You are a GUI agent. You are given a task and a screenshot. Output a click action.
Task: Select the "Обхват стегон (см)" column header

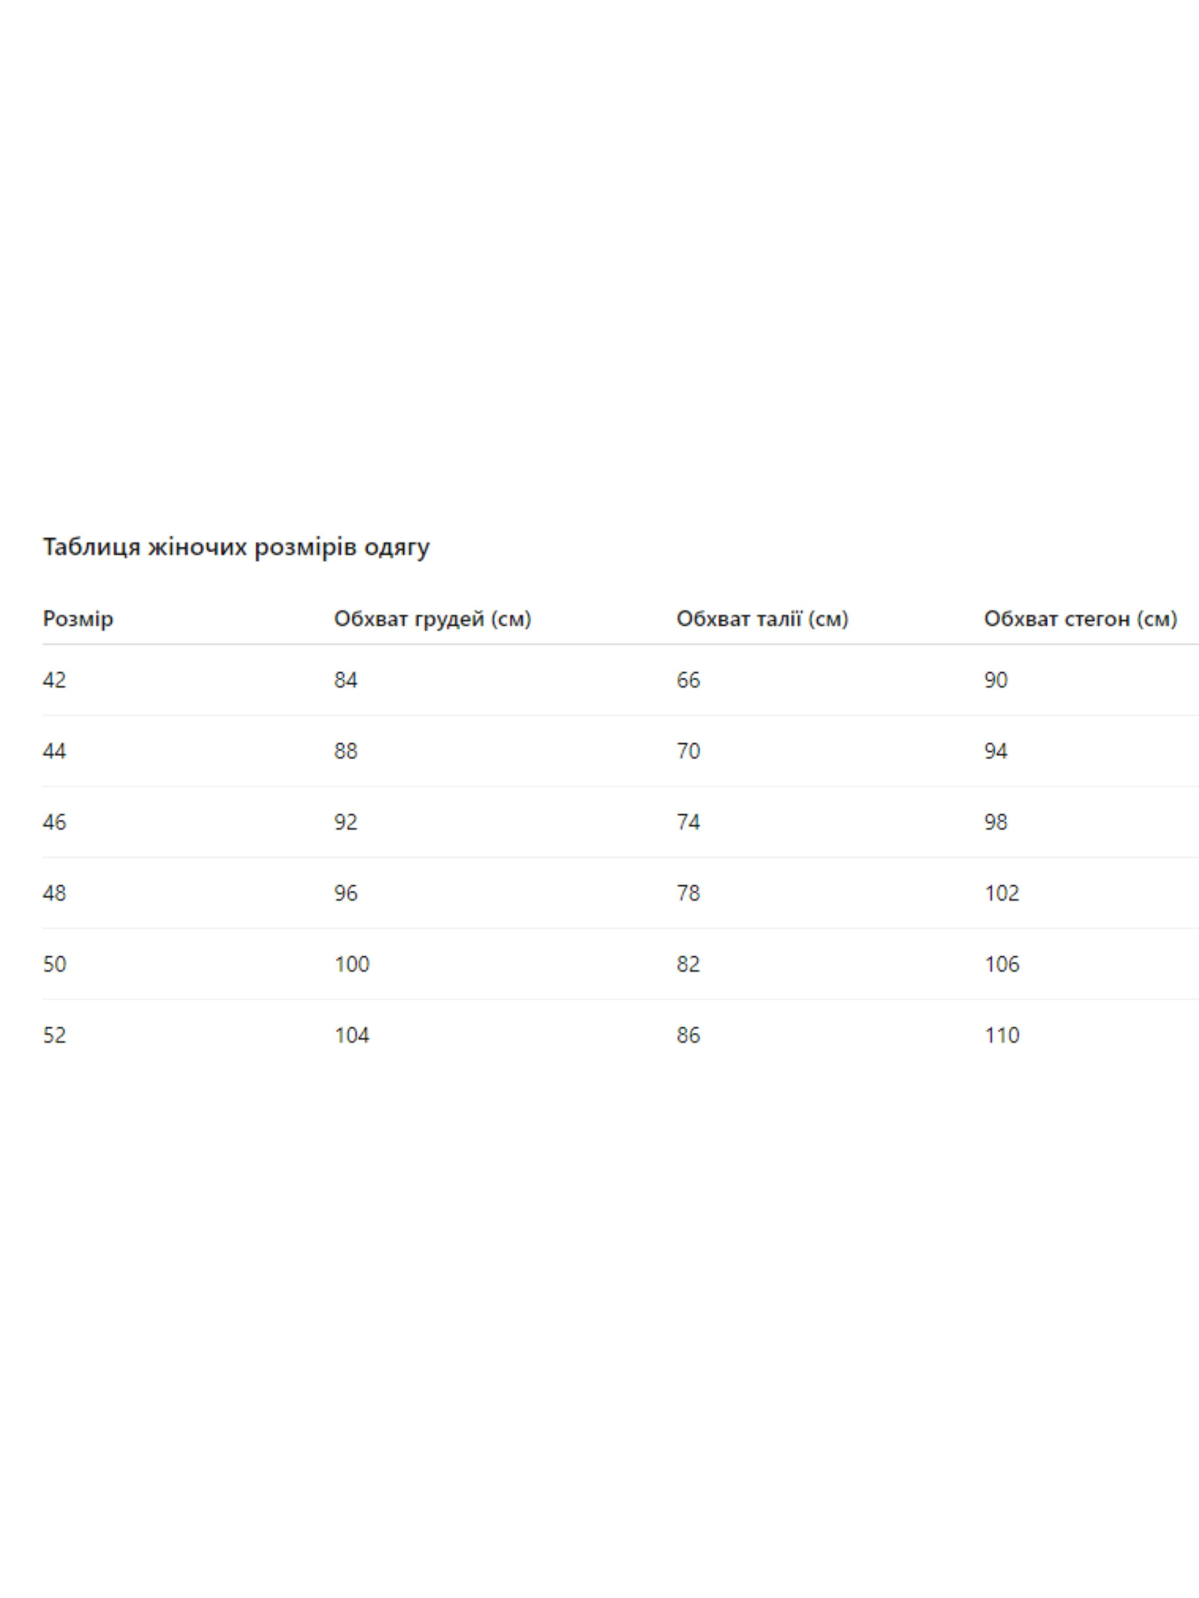1080,618
